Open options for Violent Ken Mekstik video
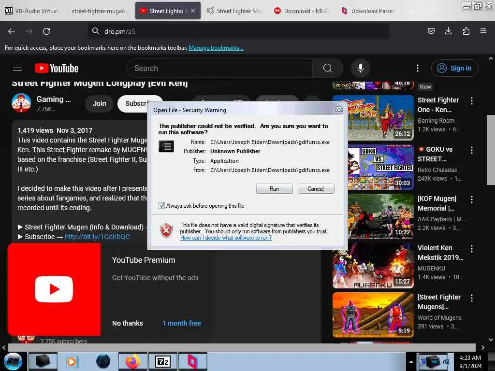Screen dimensions: 495x371 [472, 249]
